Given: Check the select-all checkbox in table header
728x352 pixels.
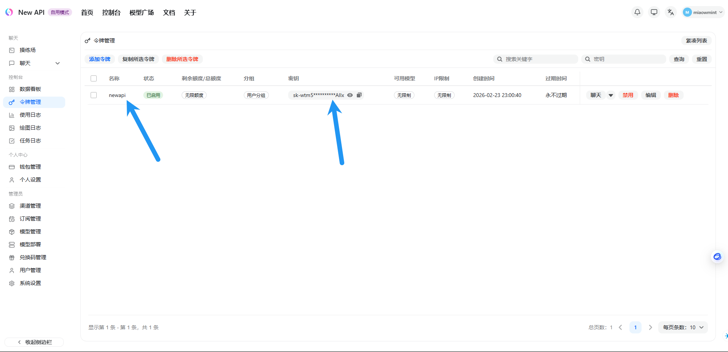Looking at the screenshot, I should click(94, 78).
